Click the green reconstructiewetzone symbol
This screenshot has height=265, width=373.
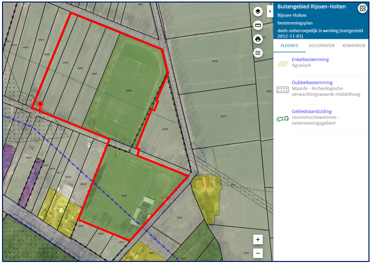(x=283, y=119)
